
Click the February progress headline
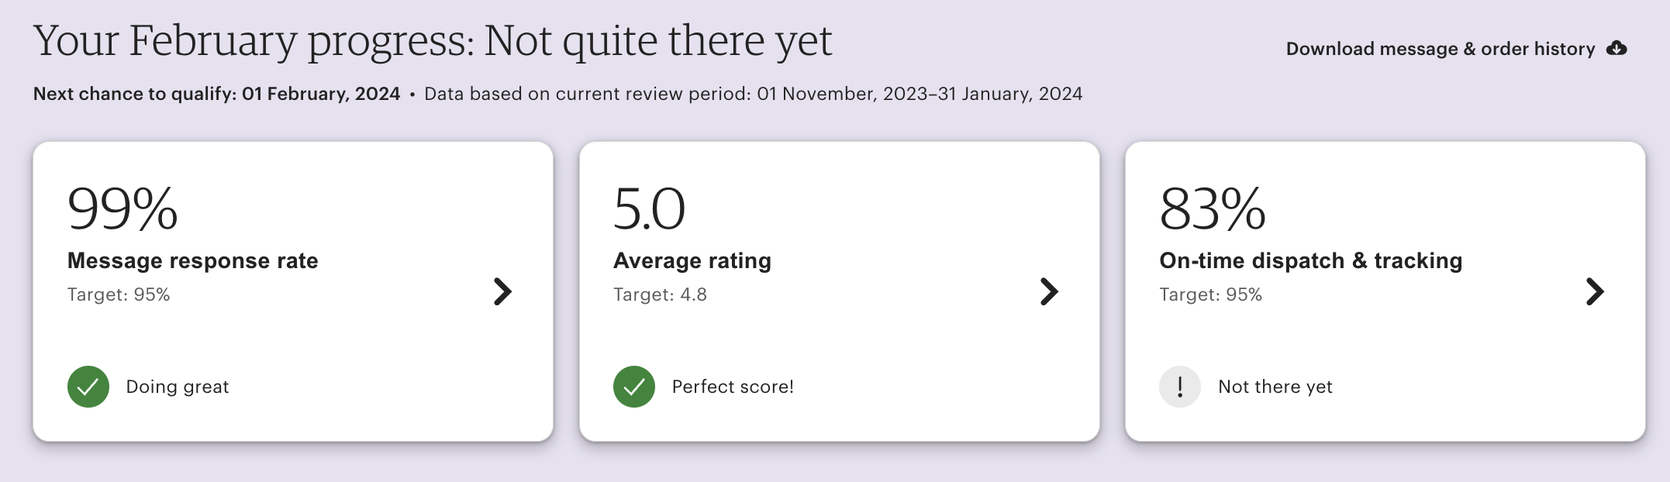point(433,40)
